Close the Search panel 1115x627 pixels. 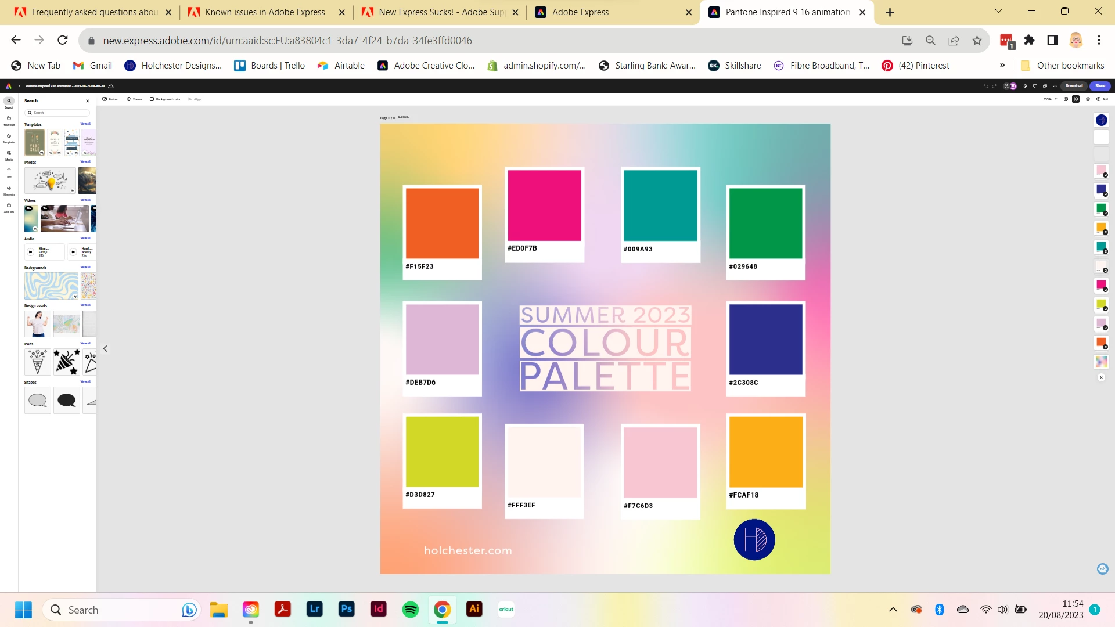point(88,101)
